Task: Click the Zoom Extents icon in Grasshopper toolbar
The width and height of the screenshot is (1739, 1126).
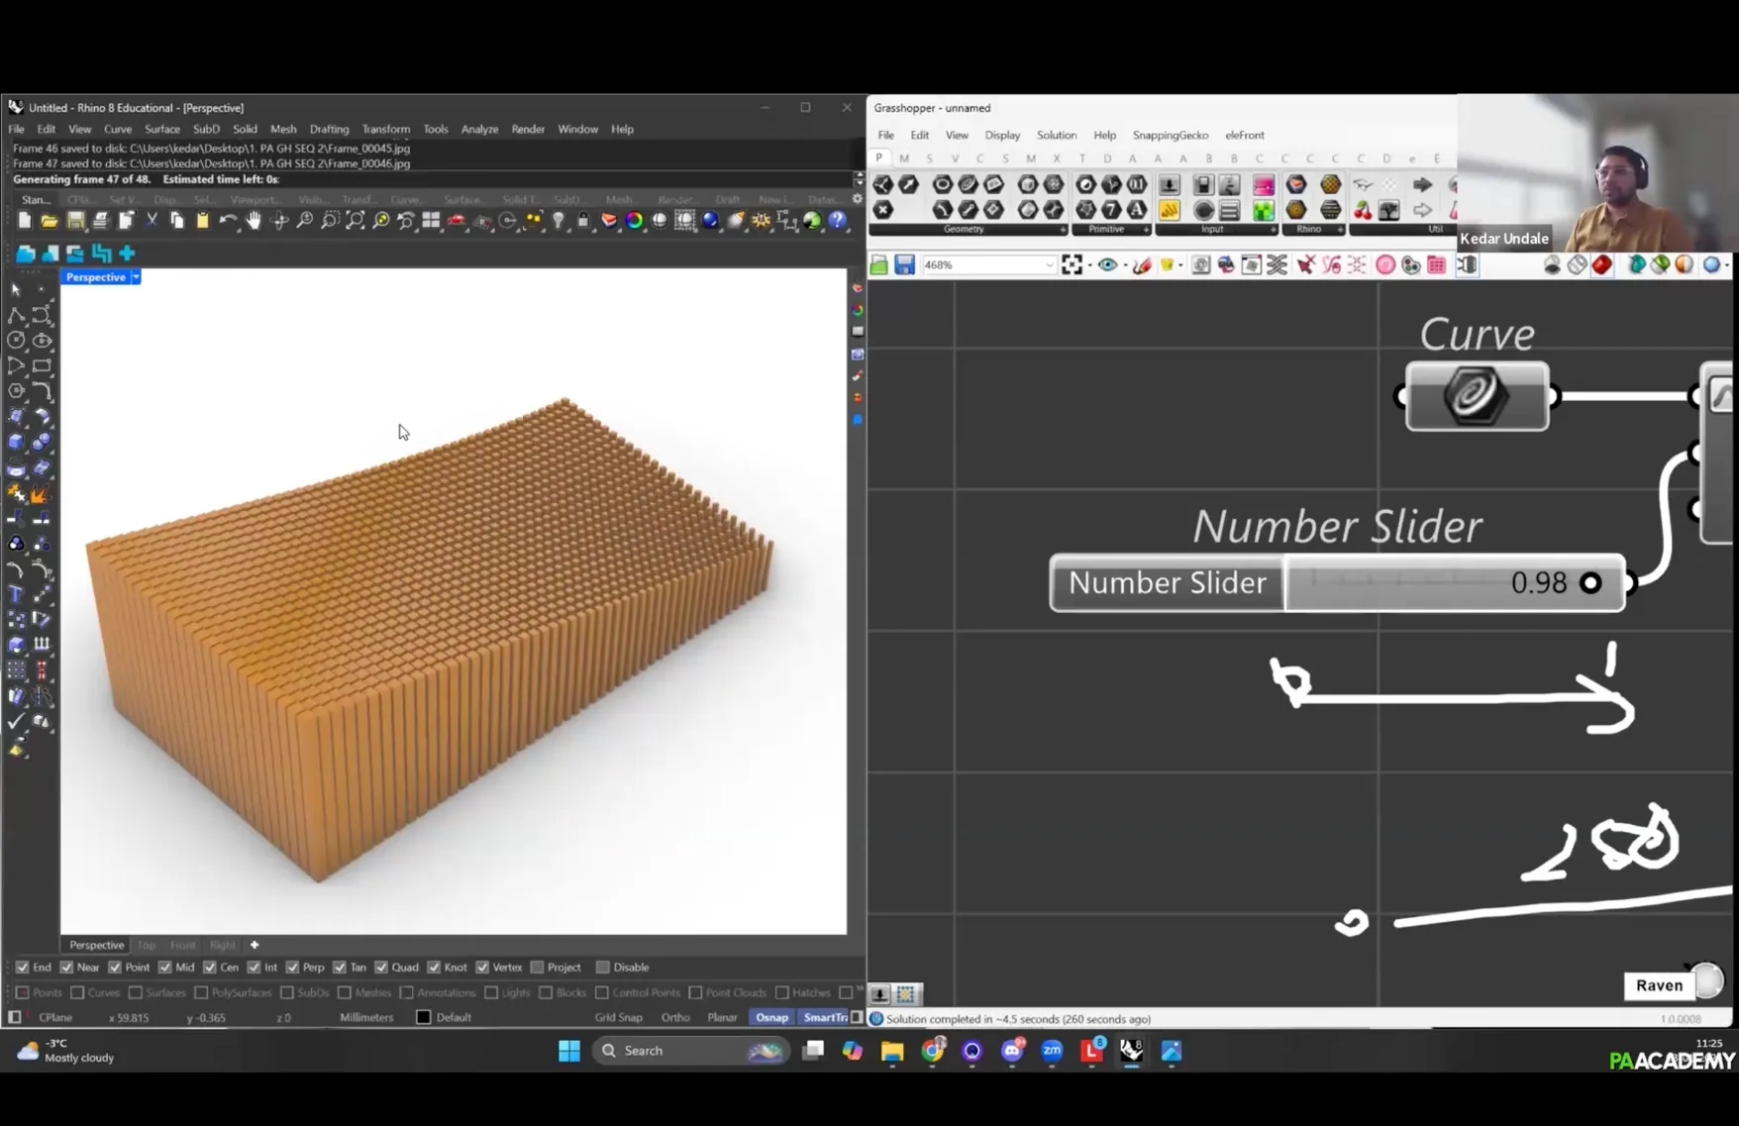Action: click(x=1072, y=264)
